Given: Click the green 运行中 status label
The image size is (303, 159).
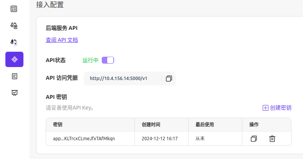Looking at the screenshot, I should pyautogui.click(x=90, y=60).
